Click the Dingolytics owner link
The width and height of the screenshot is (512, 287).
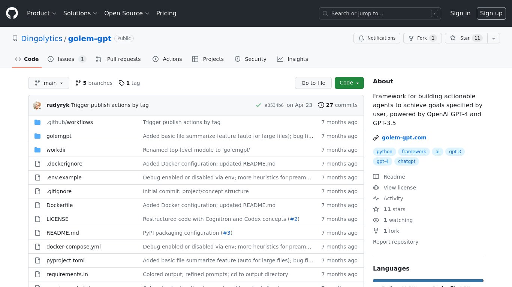42,38
